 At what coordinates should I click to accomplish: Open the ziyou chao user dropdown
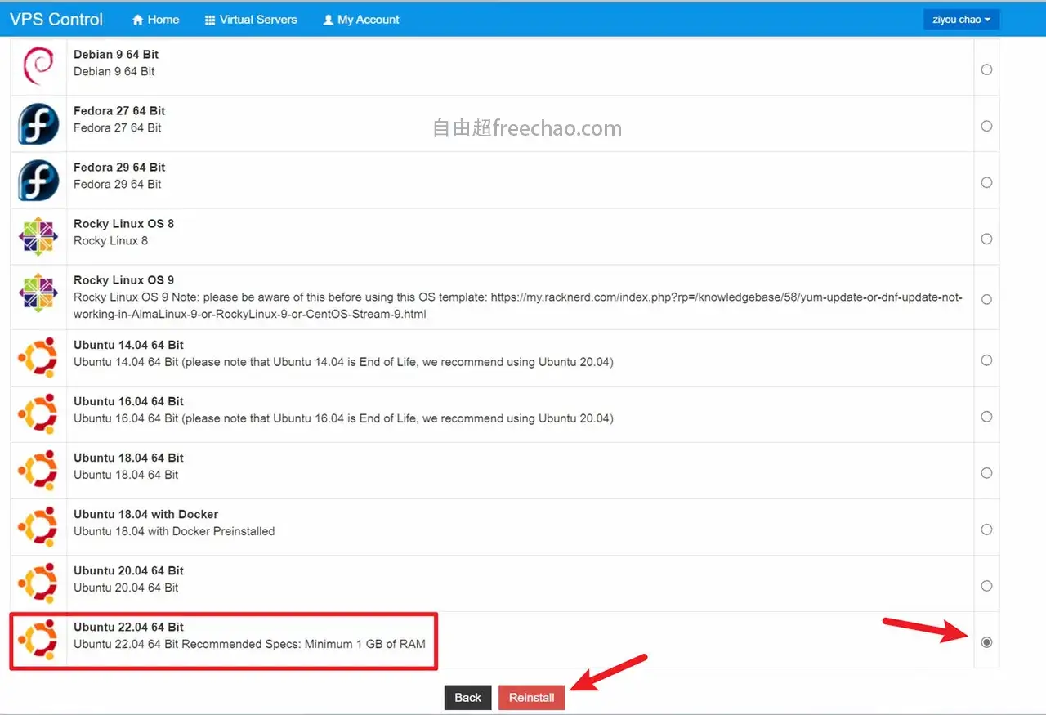961,20
